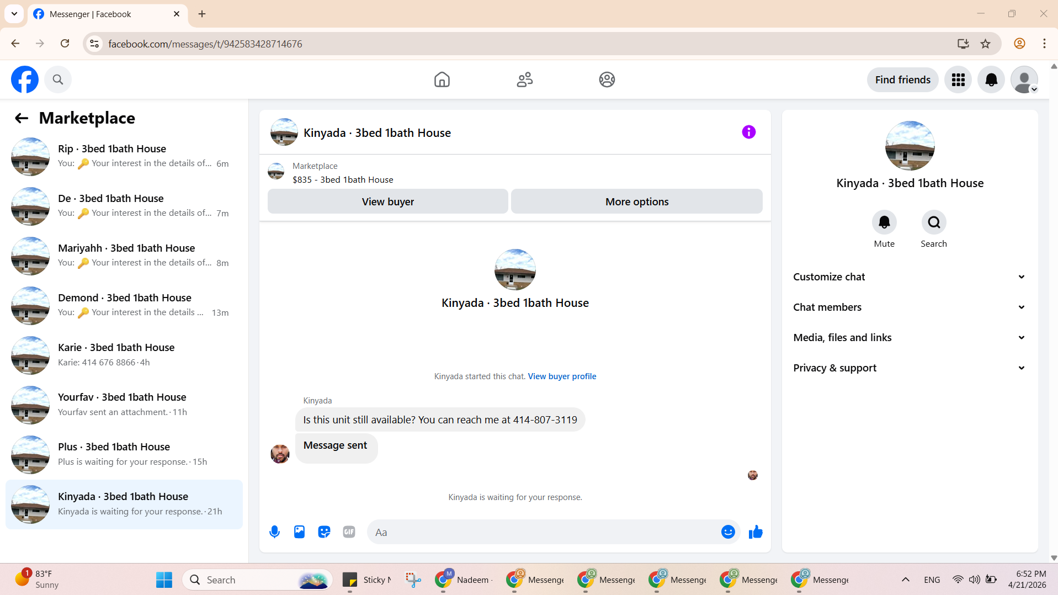Go to the Home feed icon
The height and width of the screenshot is (595, 1058).
(442, 79)
